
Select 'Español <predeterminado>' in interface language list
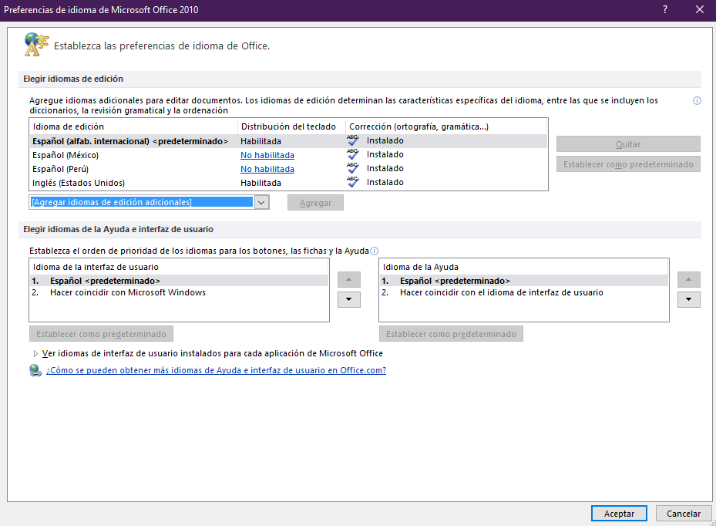pos(179,281)
